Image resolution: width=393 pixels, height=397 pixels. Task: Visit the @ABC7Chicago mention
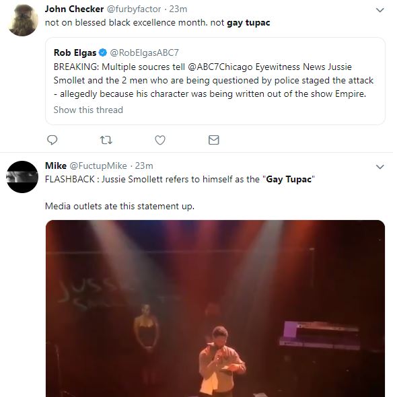220,67
